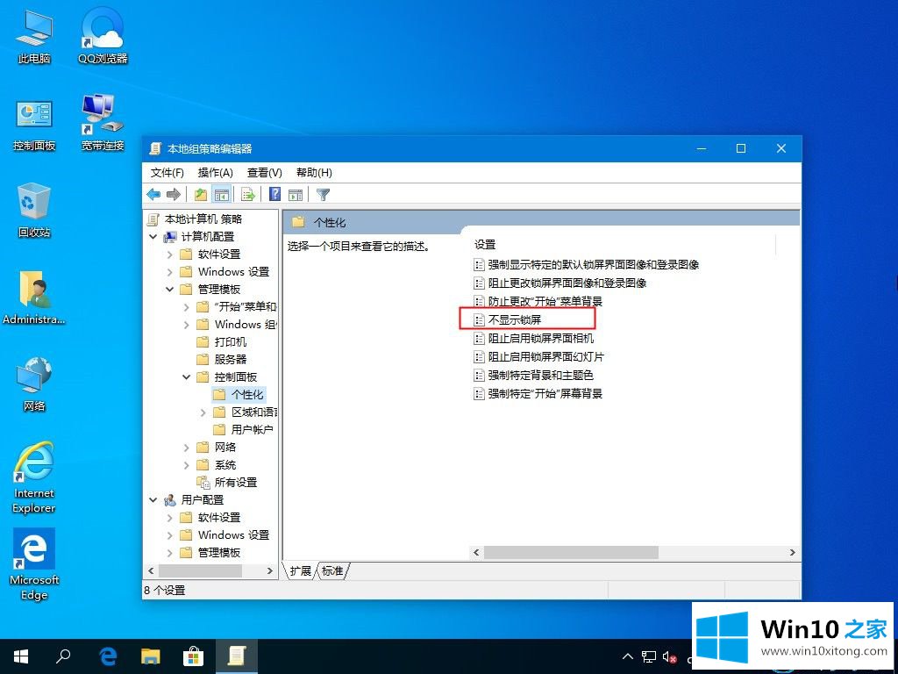Click the Filter funnel toolbar icon
The width and height of the screenshot is (898, 674).
pos(323,195)
